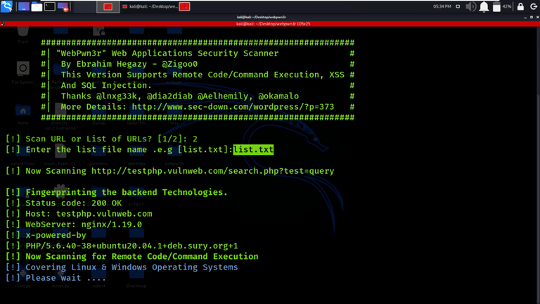Viewport: 540px width, 304px height.
Task: Click the http://www.sec-down.com/wordpress/?p=373 URL
Action: [233, 107]
